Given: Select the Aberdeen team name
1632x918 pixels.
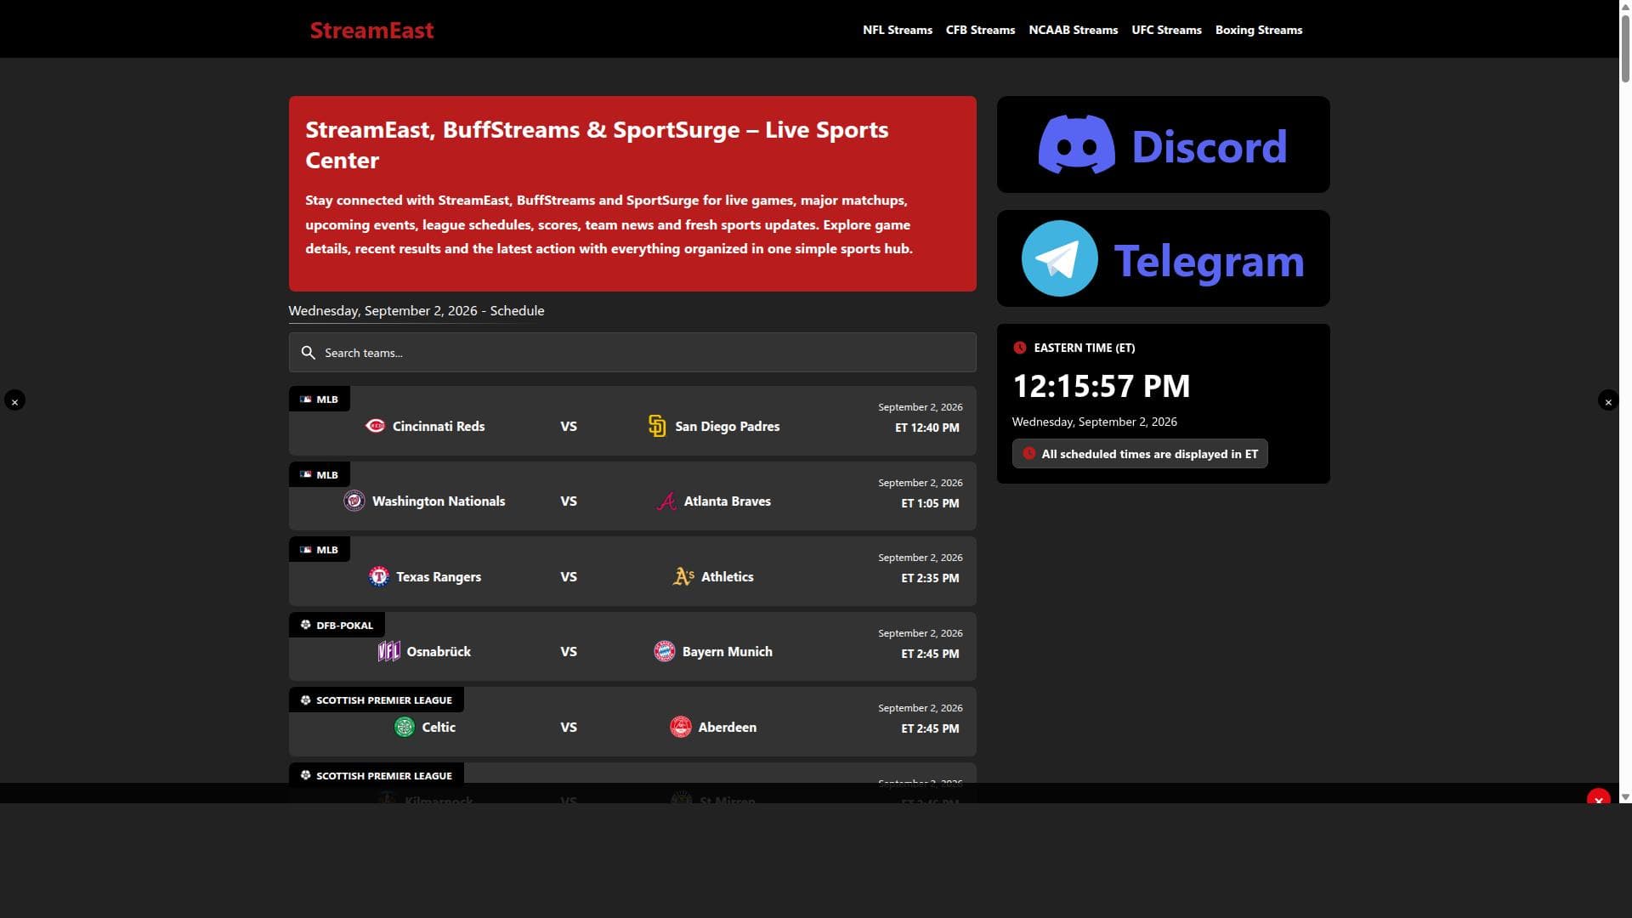Looking at the screenshot, I should 728,727.
